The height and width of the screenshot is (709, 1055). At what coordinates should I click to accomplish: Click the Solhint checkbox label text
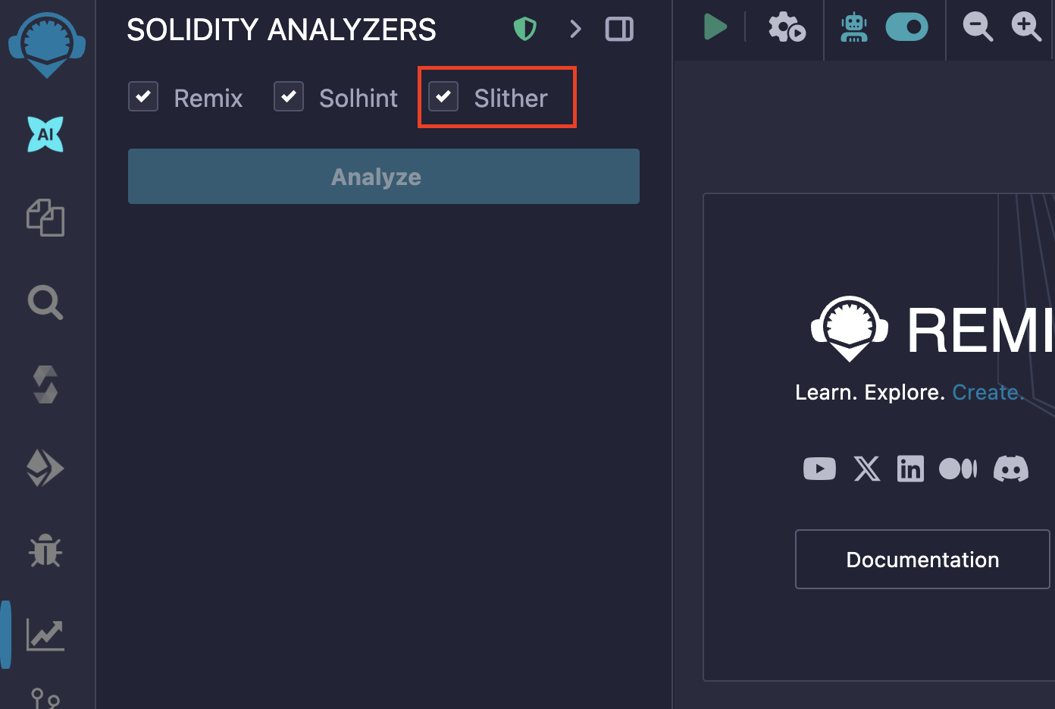point(358,99)
